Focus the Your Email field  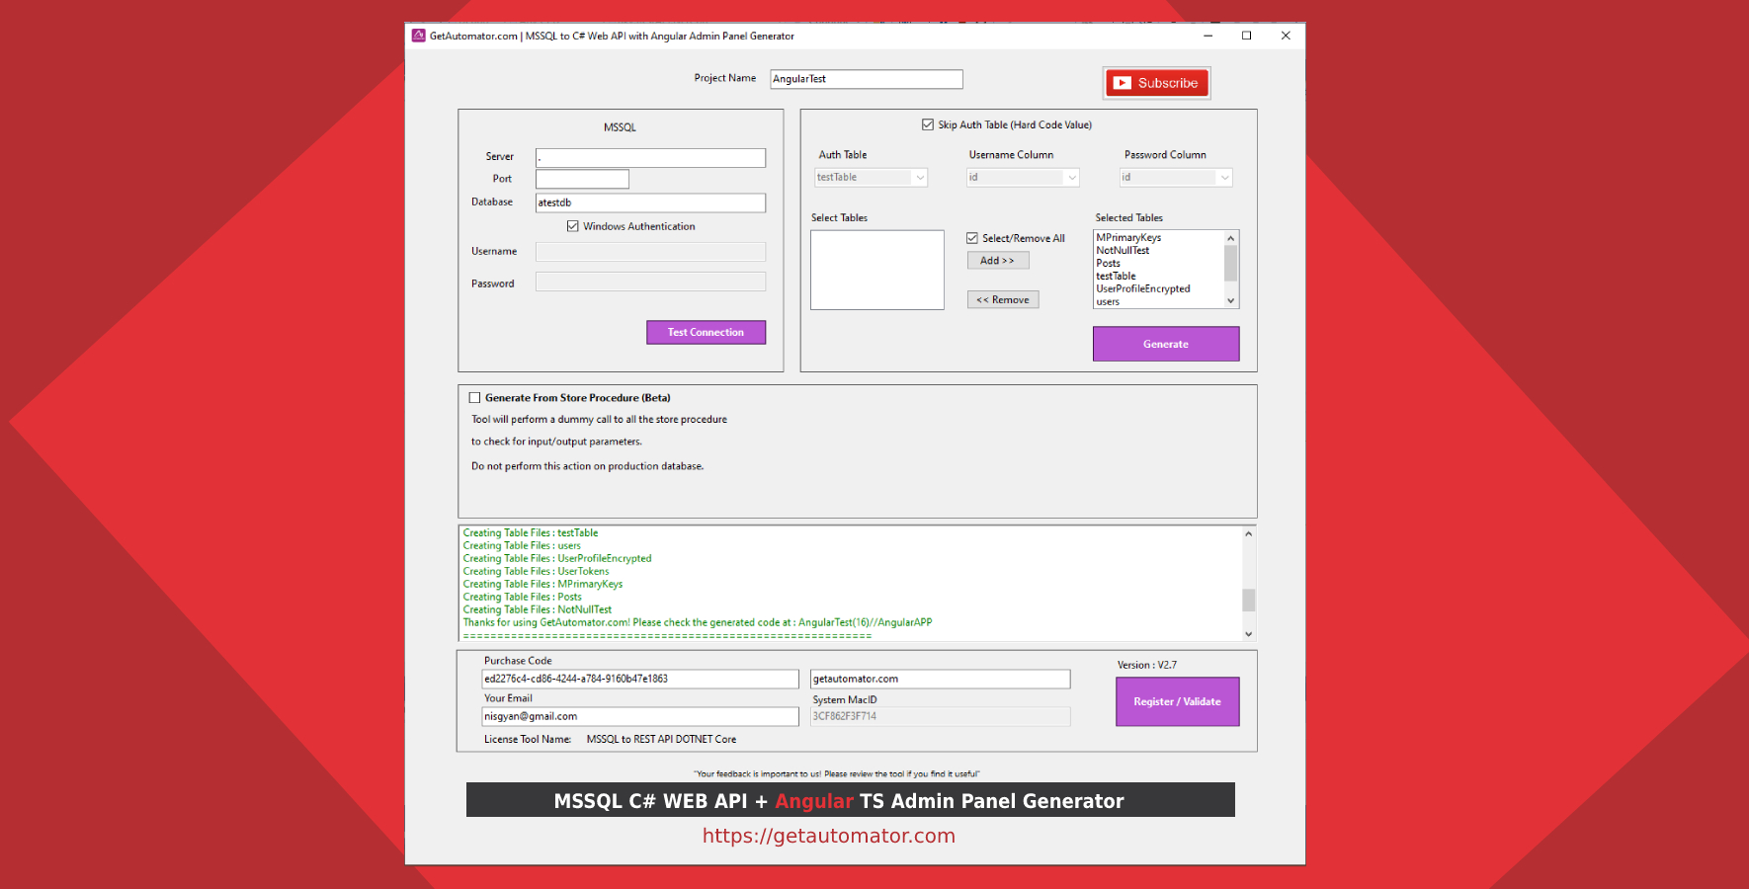[x=640, y=717]
